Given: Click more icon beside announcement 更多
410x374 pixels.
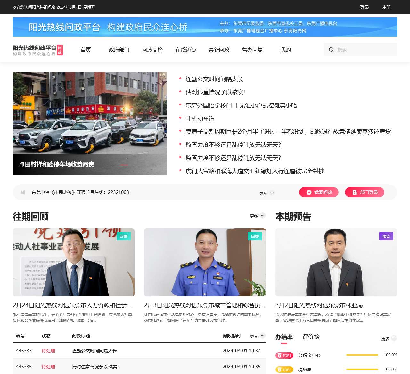Looking at the screenshot, I should 272,193.
